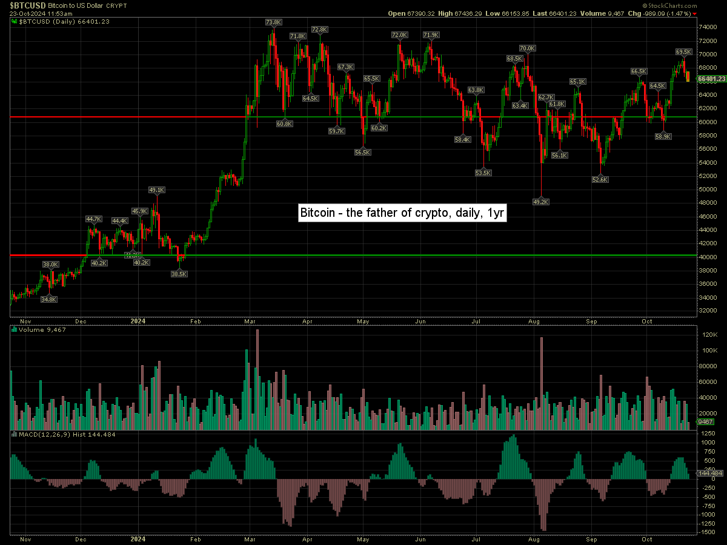Click the candlestick icon beside $BTCUSD (Daily)
The width and height of the screenshot is (727, 545).
[15, 21]
